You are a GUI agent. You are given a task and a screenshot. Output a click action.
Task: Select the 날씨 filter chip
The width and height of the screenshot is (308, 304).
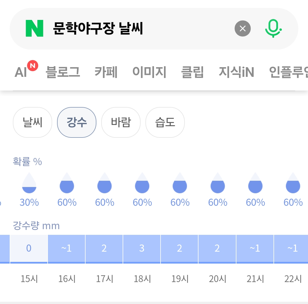point(33,122)
